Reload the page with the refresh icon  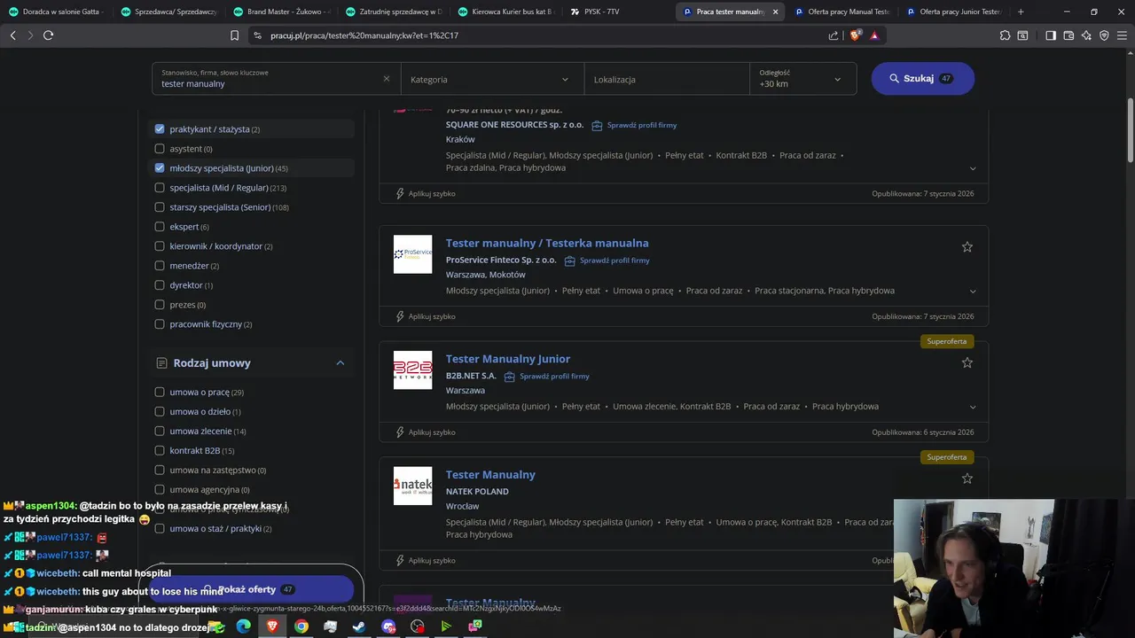pos(48,35)
